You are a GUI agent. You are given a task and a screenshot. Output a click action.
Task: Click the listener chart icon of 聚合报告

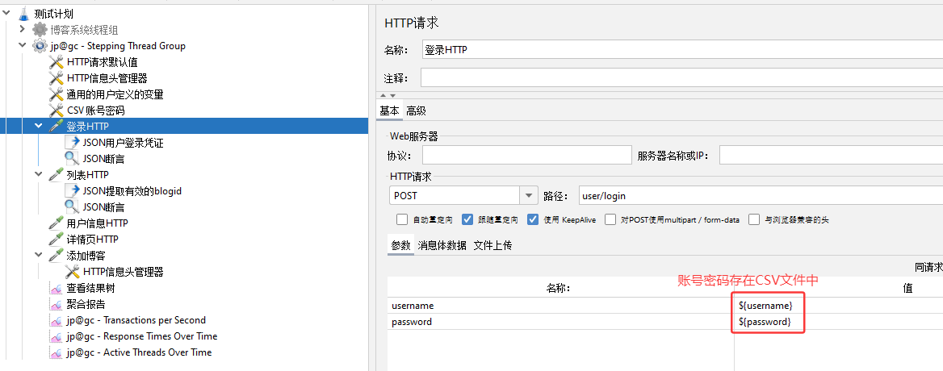coord(57,305)
